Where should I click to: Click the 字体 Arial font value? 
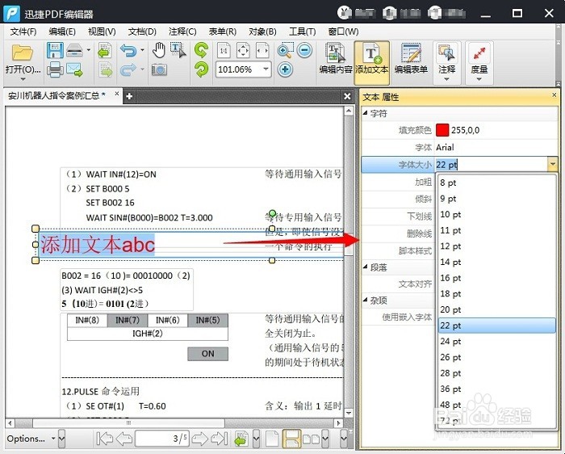[445, 147]
